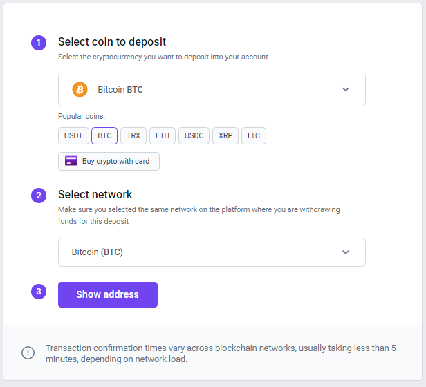
Task: Pick LTC from popular coins
Action: (254, 135)
